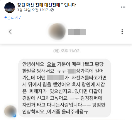Click the (화) 오후 11:02 chat timestamp
132x120 pixels.
[66, 51]
